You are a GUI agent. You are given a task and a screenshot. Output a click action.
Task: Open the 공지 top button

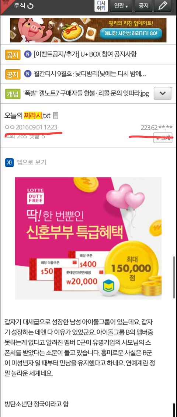[x=143, y=6]
